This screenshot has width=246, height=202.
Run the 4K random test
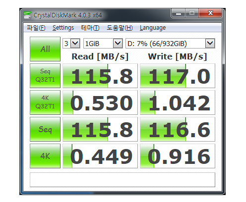pos(45,156)
